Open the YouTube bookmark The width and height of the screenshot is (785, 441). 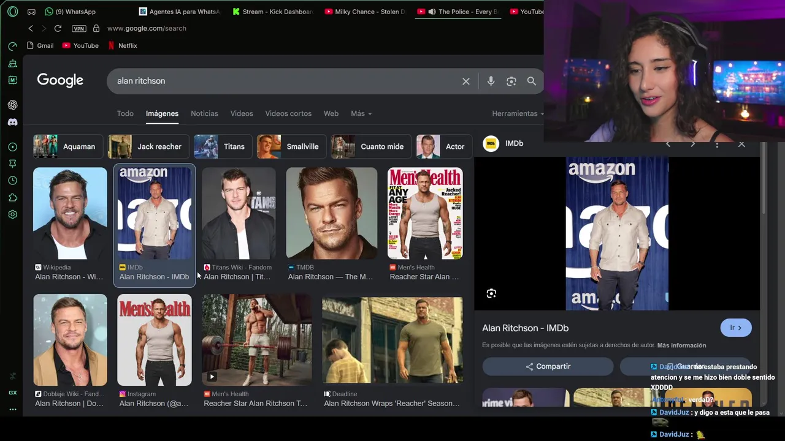pyautogui.click(x=80, y=45)
